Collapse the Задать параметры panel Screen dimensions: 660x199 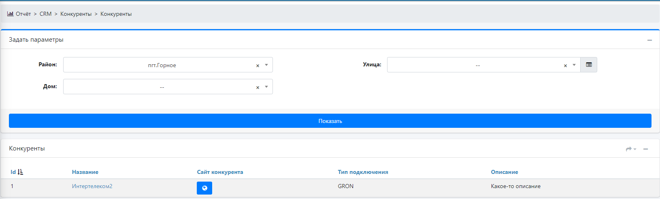point(649,40)
